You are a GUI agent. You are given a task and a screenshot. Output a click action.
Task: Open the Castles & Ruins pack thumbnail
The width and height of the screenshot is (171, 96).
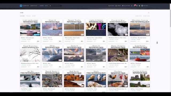(x=140, y=79)
